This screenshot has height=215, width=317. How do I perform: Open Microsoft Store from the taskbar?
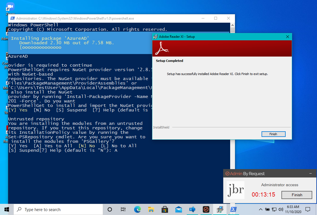coord(165,209)
